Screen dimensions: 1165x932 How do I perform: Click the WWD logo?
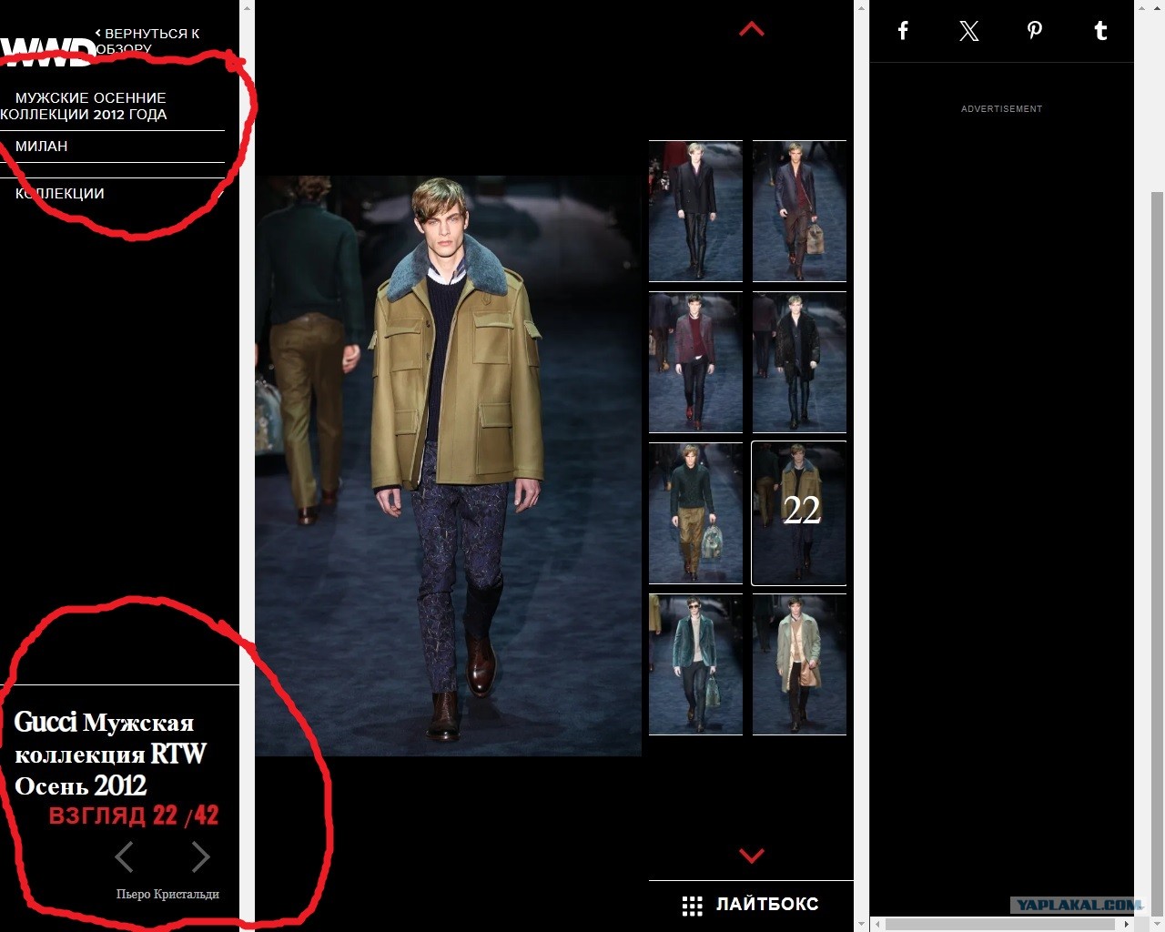(47, 52)
